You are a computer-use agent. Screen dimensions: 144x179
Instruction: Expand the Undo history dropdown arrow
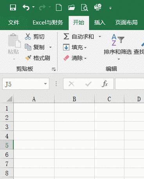[x=33, y=7]
